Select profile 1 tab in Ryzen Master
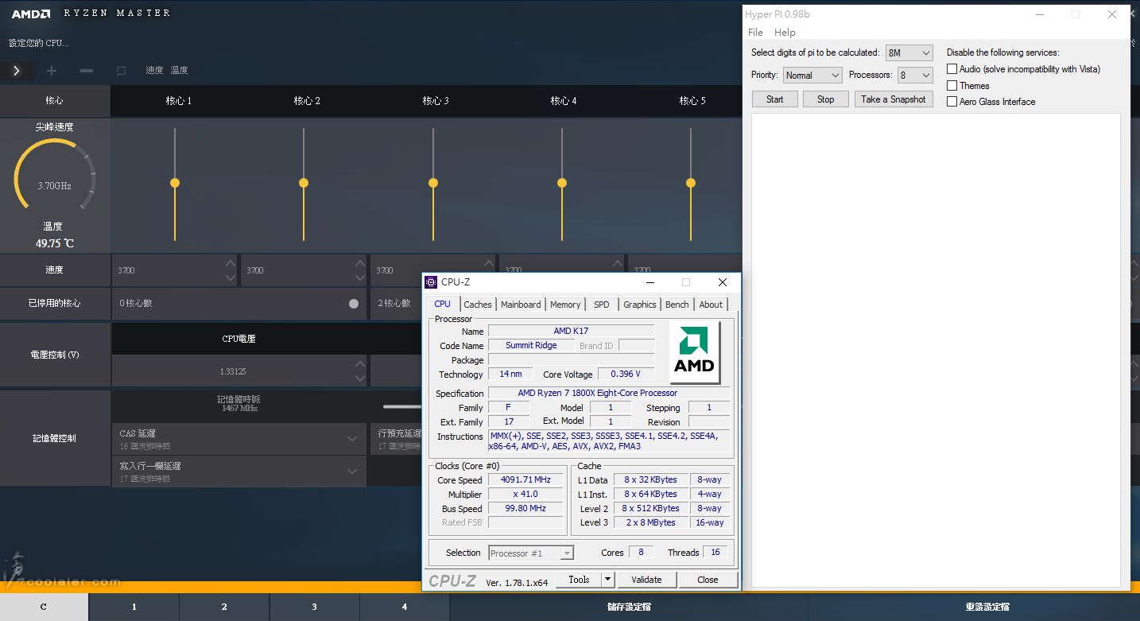Screen dimensions: 1140x621 [x=134, y=607]
